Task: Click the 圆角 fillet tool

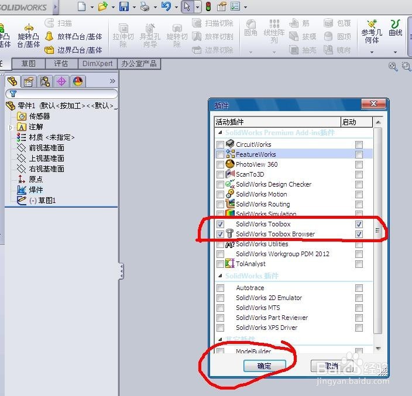Action: (250, 27)
